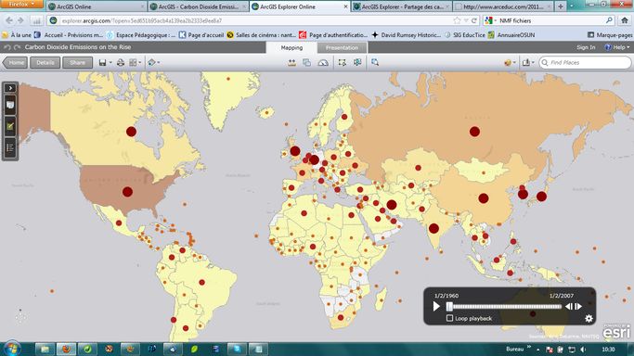The width and height of the screenshot is (634, 356).
Task: Click the Home button
Action: pyautogui.click(x=16, y=62)
